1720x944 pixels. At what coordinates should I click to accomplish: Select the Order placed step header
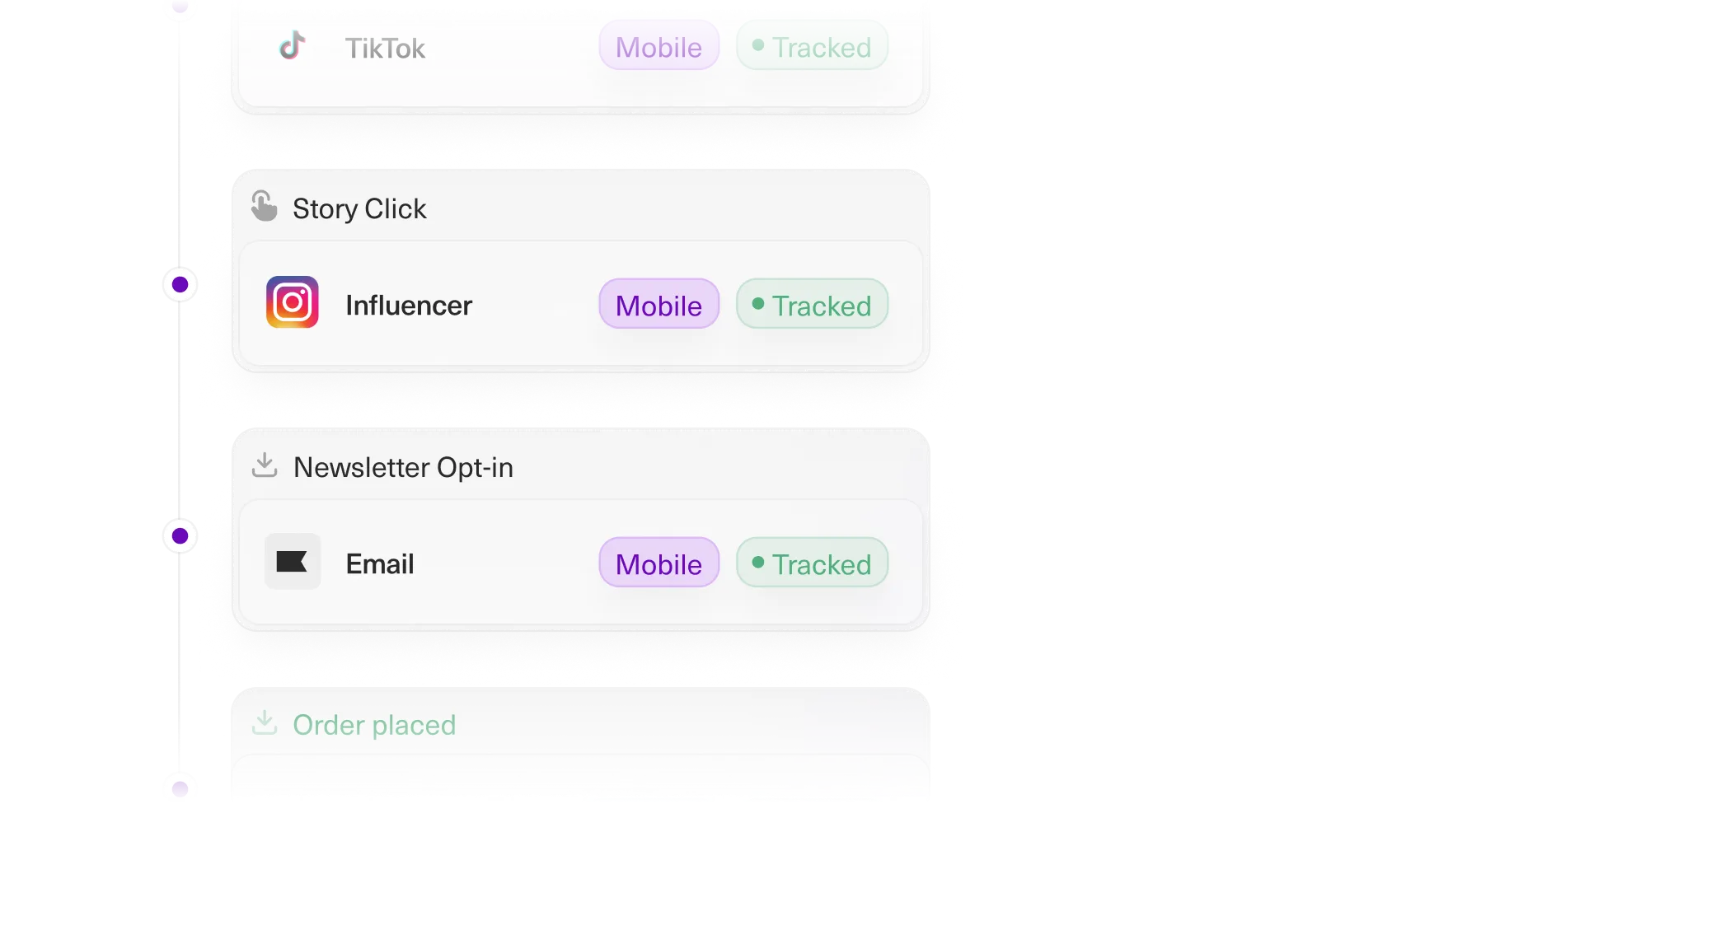pyautogui.click(x=374, y=723)
